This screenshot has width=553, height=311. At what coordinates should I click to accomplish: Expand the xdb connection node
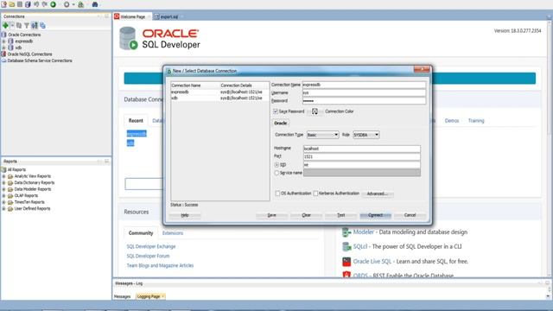click(3, 48)
